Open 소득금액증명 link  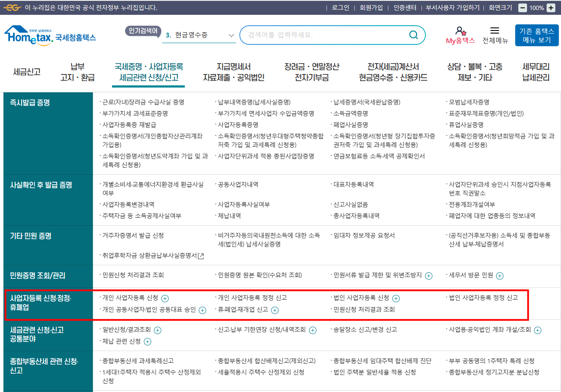(350, 114)
